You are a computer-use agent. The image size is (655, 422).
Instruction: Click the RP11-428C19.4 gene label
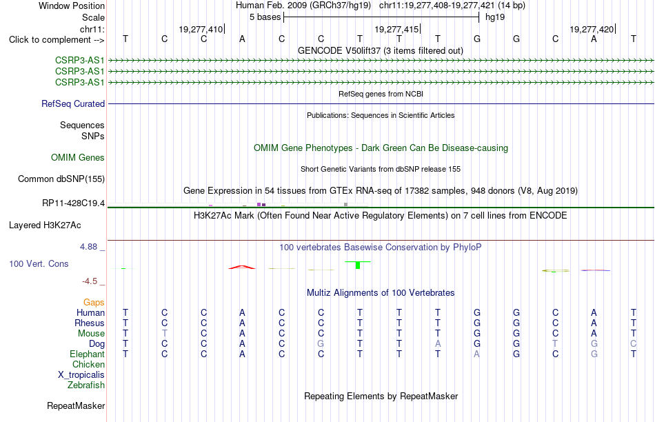point(74,203)
